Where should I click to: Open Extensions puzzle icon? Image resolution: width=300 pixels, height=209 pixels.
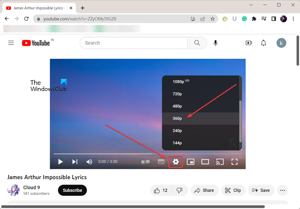pos(254,19)
